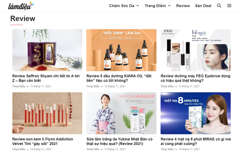241x160 pixels.
Task: Click author Thuý Kiều under KIARA OIL article
Action: point(93,86)
